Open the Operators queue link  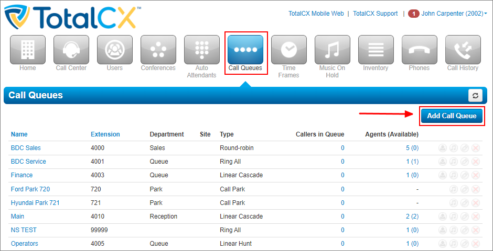[x=25, y=244]
